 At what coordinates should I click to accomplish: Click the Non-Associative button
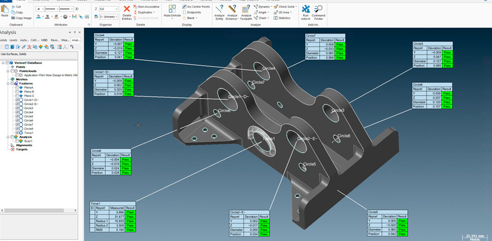(x=148, y=7)
